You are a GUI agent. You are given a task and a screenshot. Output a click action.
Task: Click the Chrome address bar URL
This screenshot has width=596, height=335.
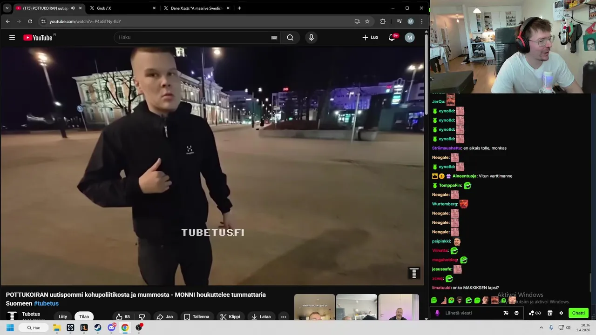click(x=85, y=21)
